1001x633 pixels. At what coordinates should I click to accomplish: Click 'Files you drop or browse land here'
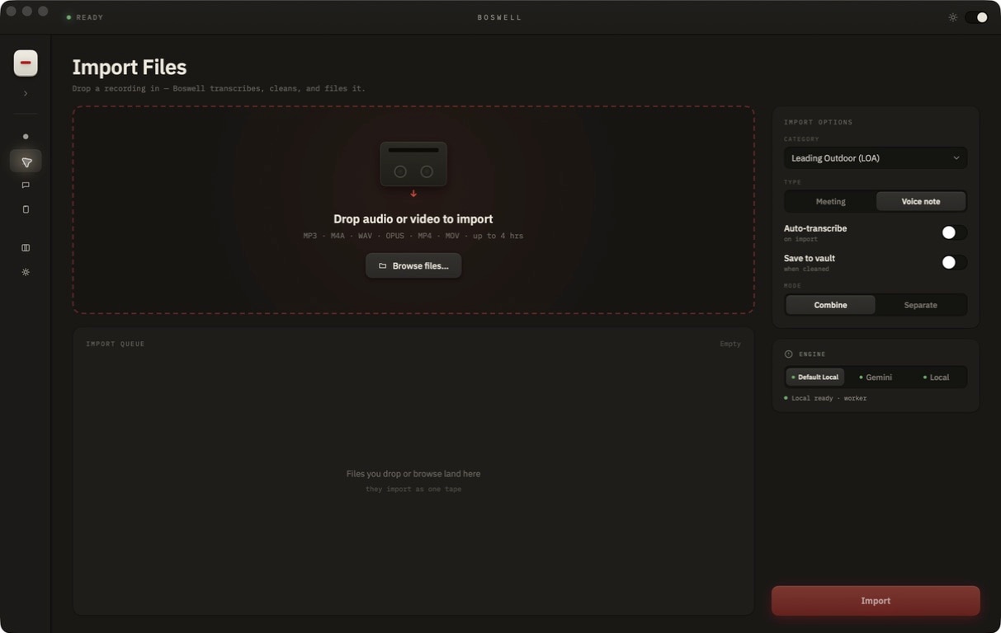413,474
